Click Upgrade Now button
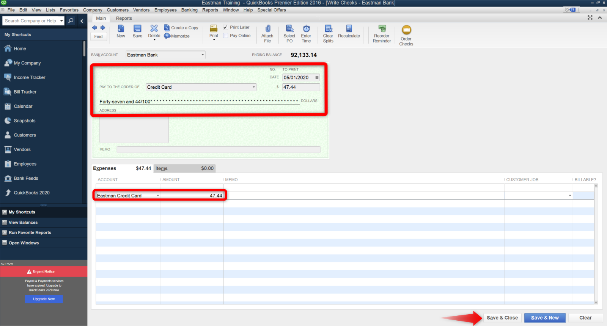This screenshot has height=326, width=607. pyautogui.click(x=44, y=299)
